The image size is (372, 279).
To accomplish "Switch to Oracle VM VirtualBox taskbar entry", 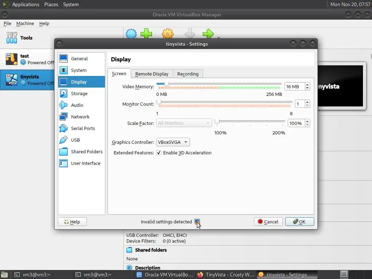I will click(x=165, y=275).
